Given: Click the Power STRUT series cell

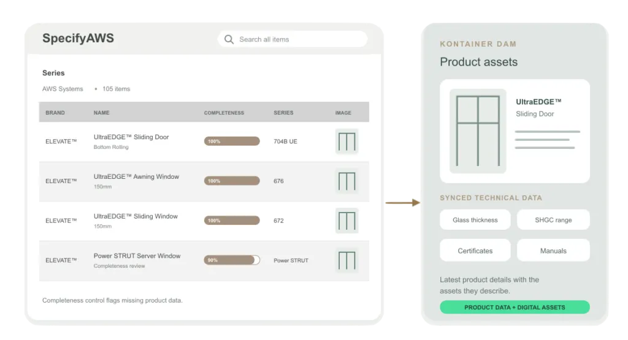Looking at the screenshot, I should (291, 260).
